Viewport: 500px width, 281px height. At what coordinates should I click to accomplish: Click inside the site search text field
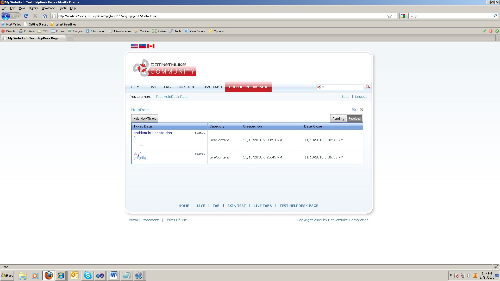[344, 87]
